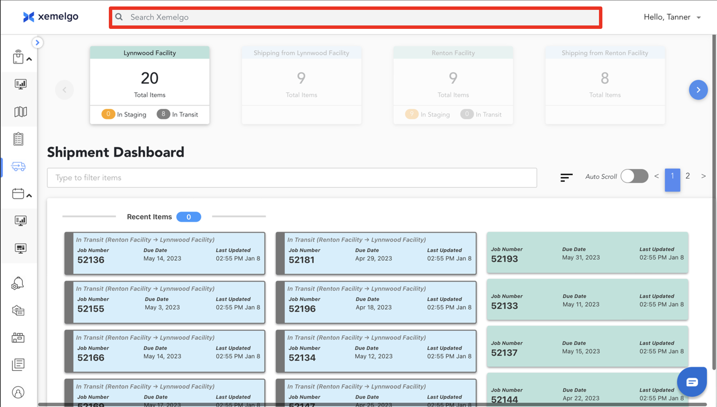Click the user profile sidebar icon

[18, 392]
